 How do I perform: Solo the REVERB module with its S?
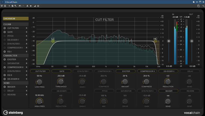coord(26,95)
